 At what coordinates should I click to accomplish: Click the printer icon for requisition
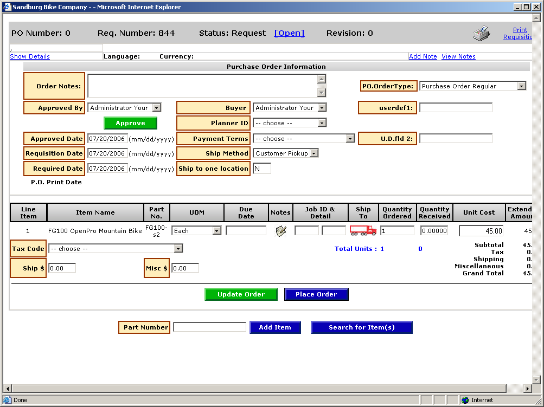pyautogui.click(x=481, y=34)
